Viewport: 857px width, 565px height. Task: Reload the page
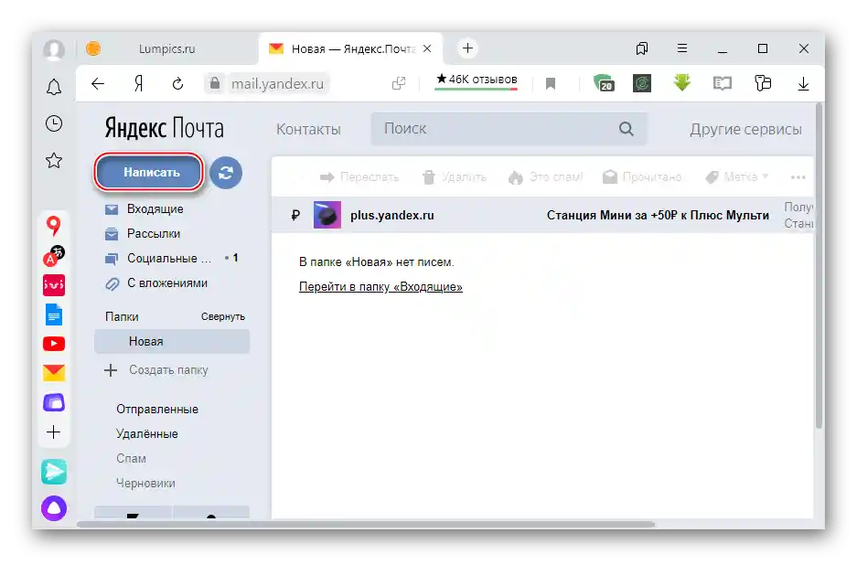177,83
